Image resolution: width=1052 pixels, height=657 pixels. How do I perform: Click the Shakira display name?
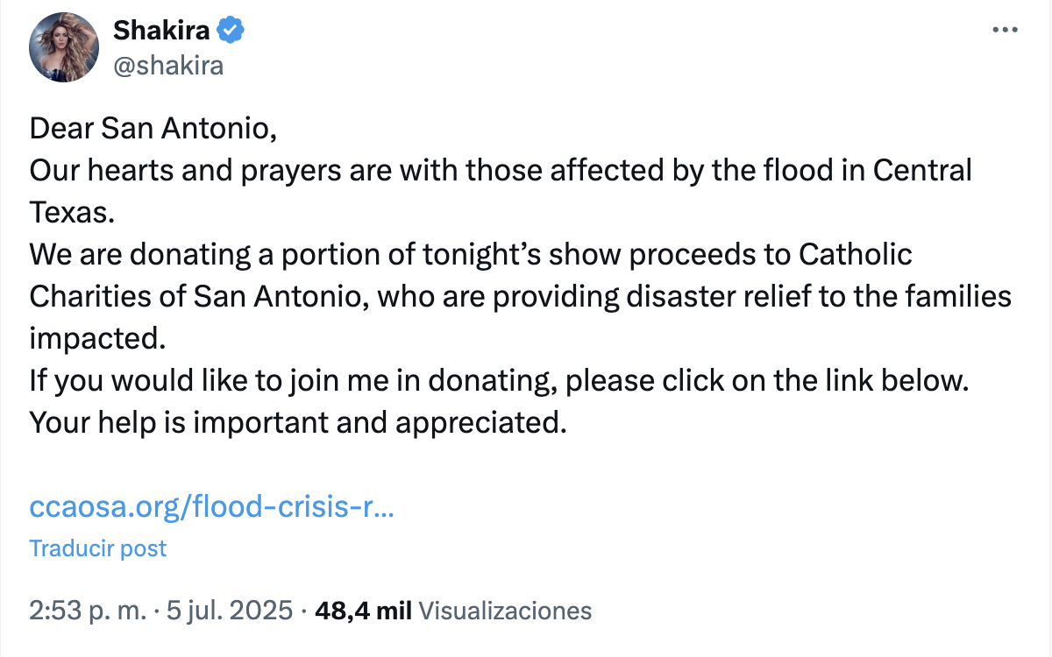click(161, 31)
